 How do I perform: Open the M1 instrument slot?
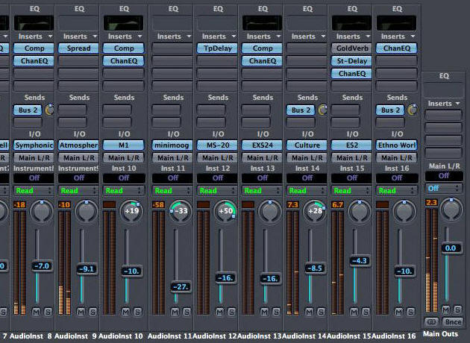tap(123, 145)
